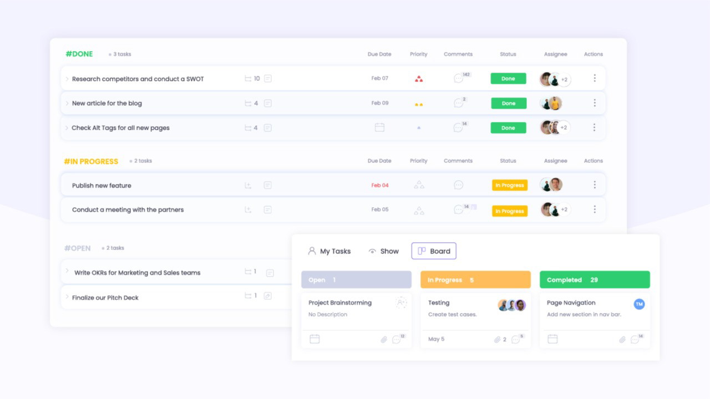This screenshot has height=399, width=710.
Task: Open comments on New article for the blog
Action: coord(459,103)
